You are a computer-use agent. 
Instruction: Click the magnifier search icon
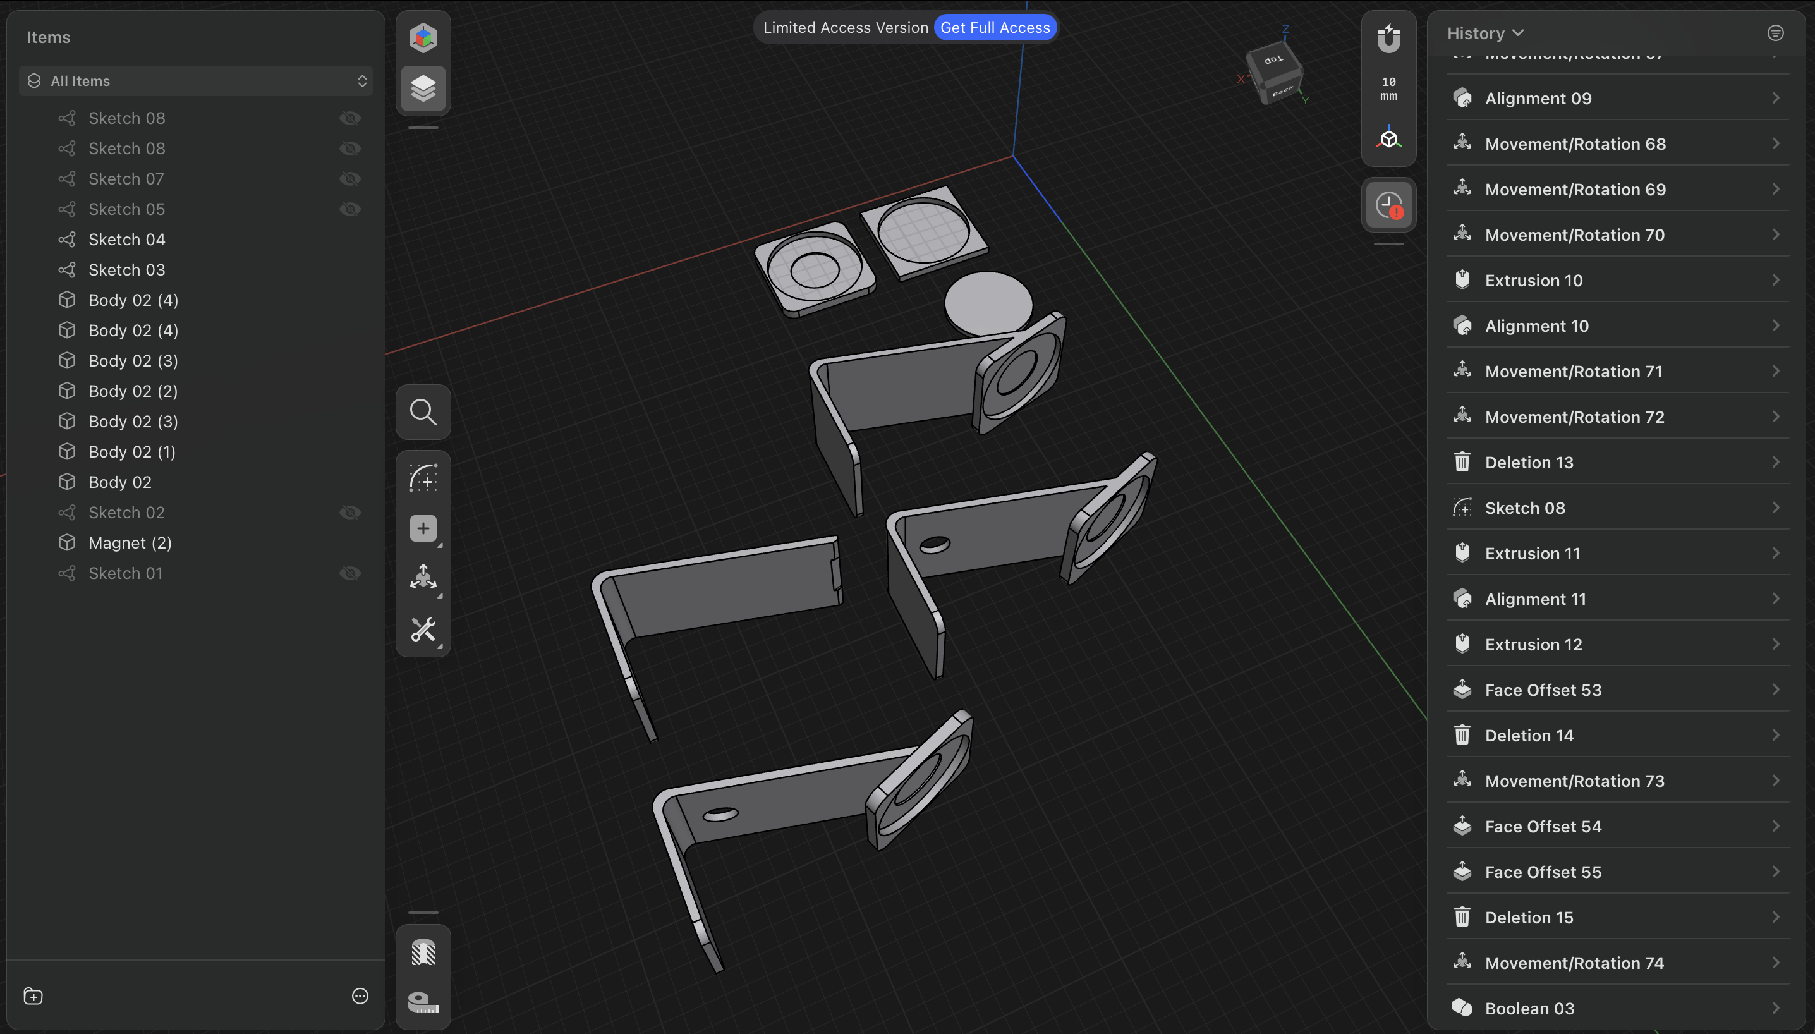tap(423, 412)
